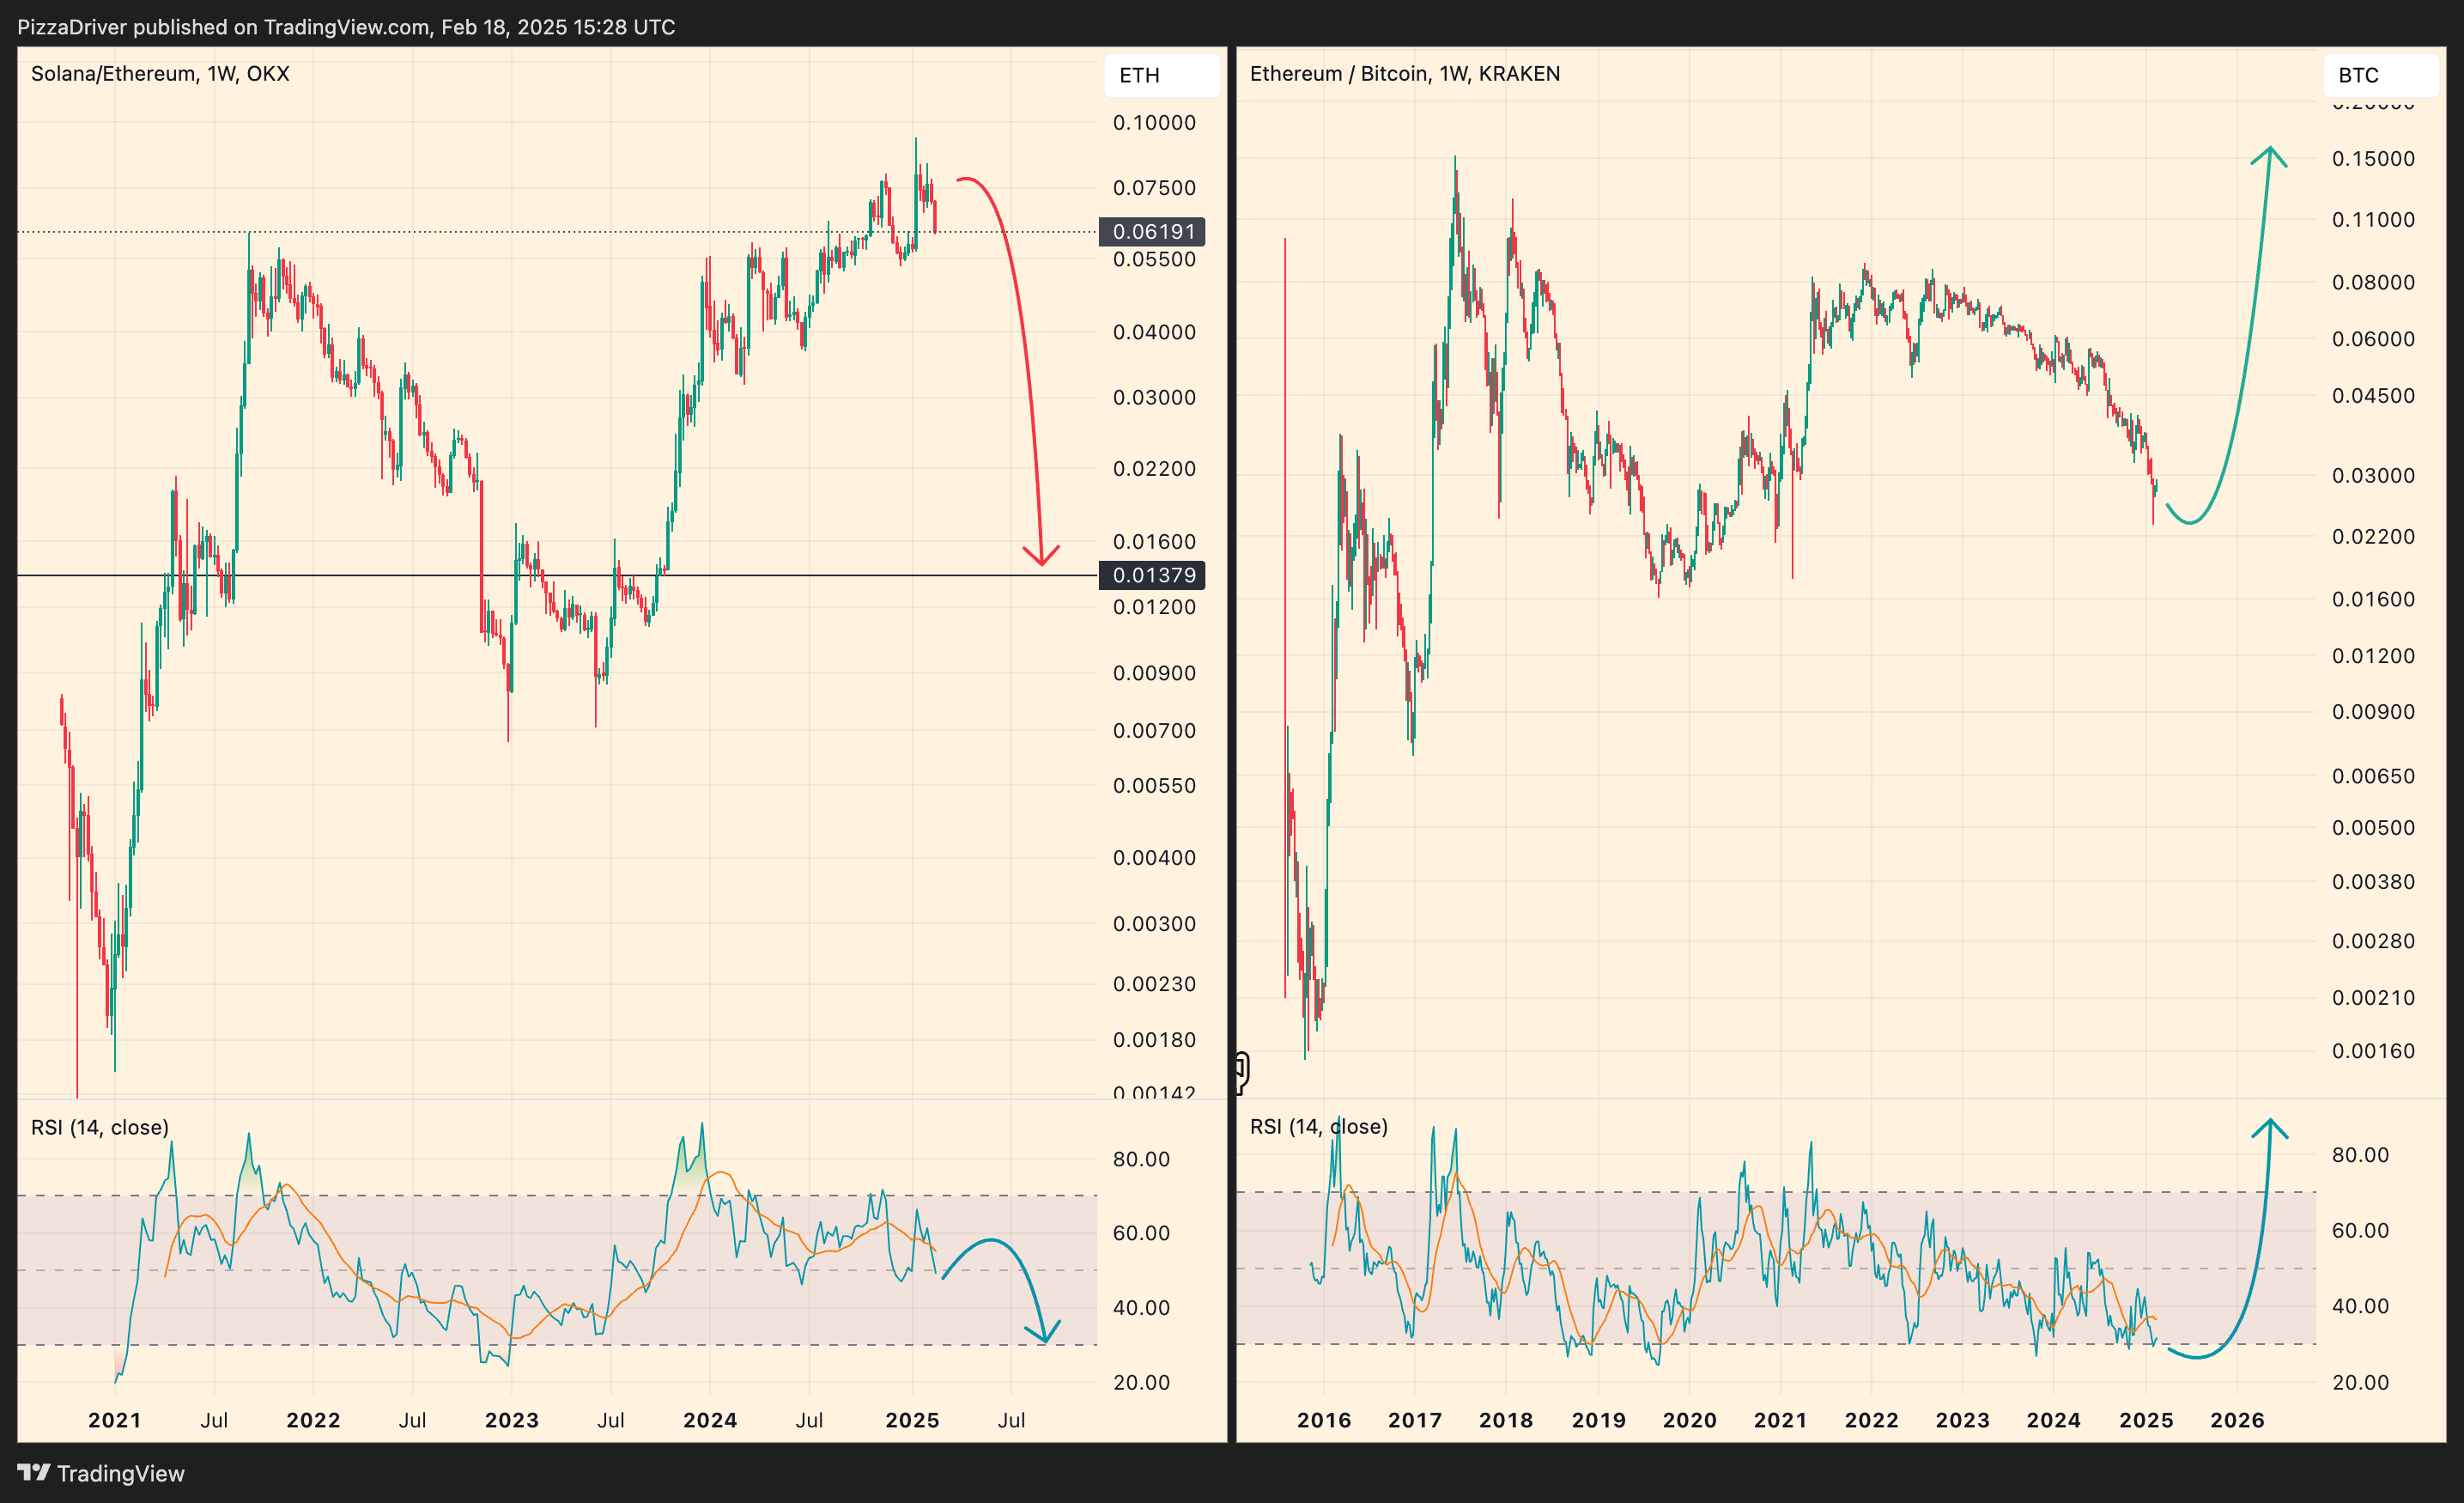
Task: Open the ETH currency selector box
Action: (1161, 75)
